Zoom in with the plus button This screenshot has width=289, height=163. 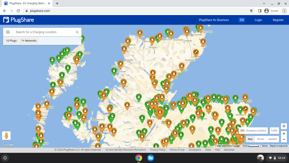(x=284, y=134)
